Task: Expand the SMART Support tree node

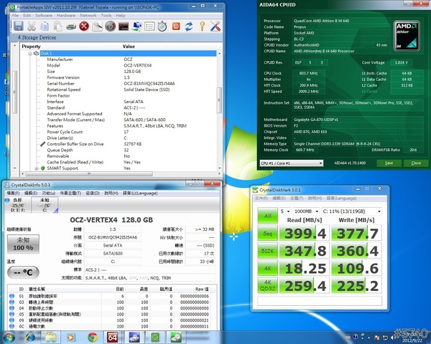Action: [x=36, y=168]
